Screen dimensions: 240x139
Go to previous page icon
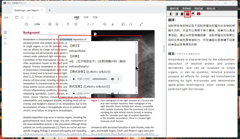click(x=76, y=24)
